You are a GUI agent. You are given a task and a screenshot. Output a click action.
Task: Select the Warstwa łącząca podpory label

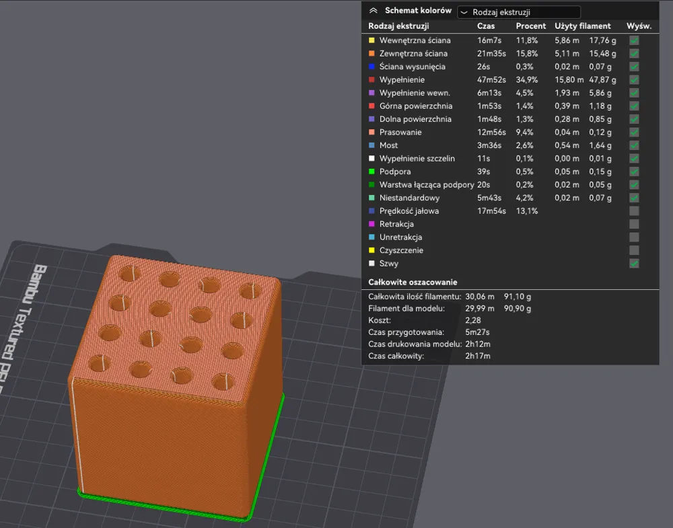click(x=427, y=185)
